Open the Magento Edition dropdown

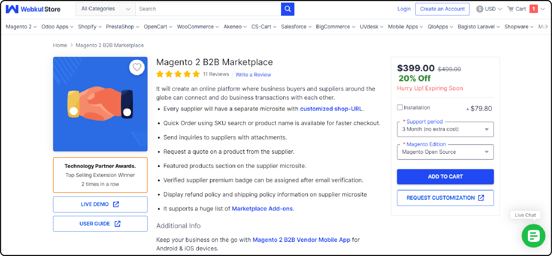(445, 152)
